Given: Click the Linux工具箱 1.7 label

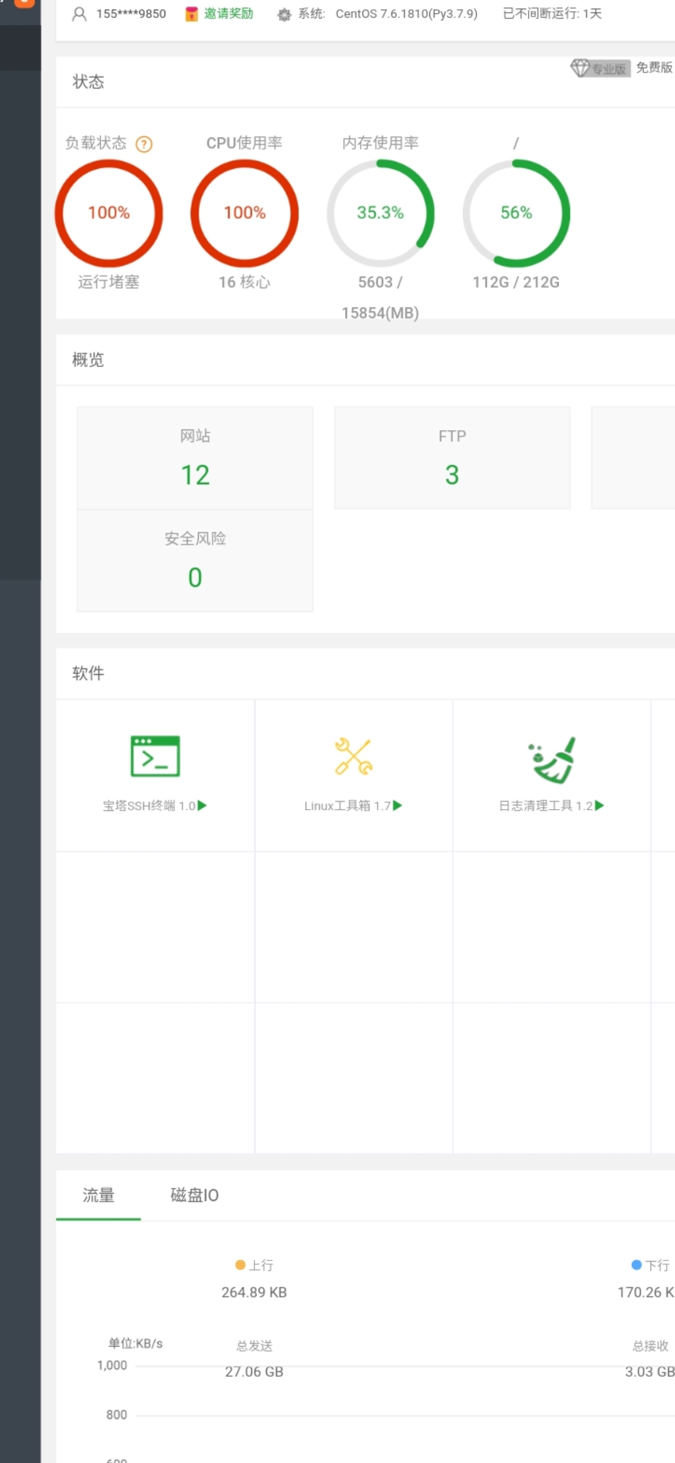Looking at the screenshot, I should click(347, 806).
